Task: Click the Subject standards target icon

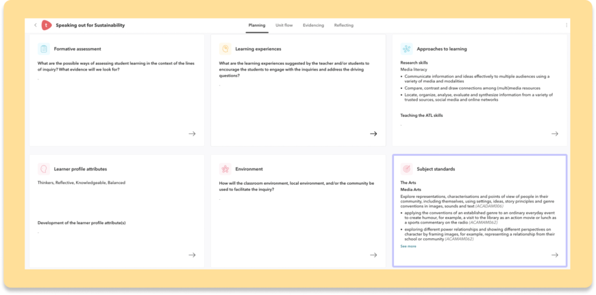Action: 406,169
